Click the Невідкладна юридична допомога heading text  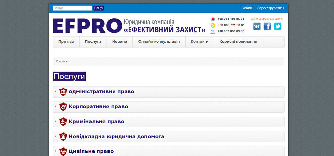pos(116,136)
